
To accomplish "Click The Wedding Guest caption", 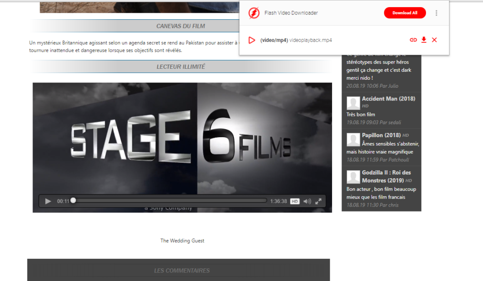I will point(182,240).
